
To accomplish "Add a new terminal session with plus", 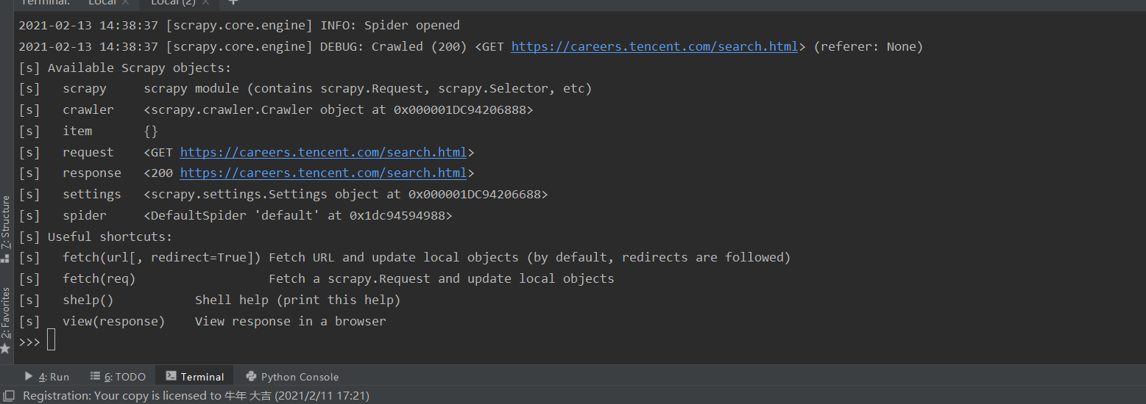I will (233, 2).
